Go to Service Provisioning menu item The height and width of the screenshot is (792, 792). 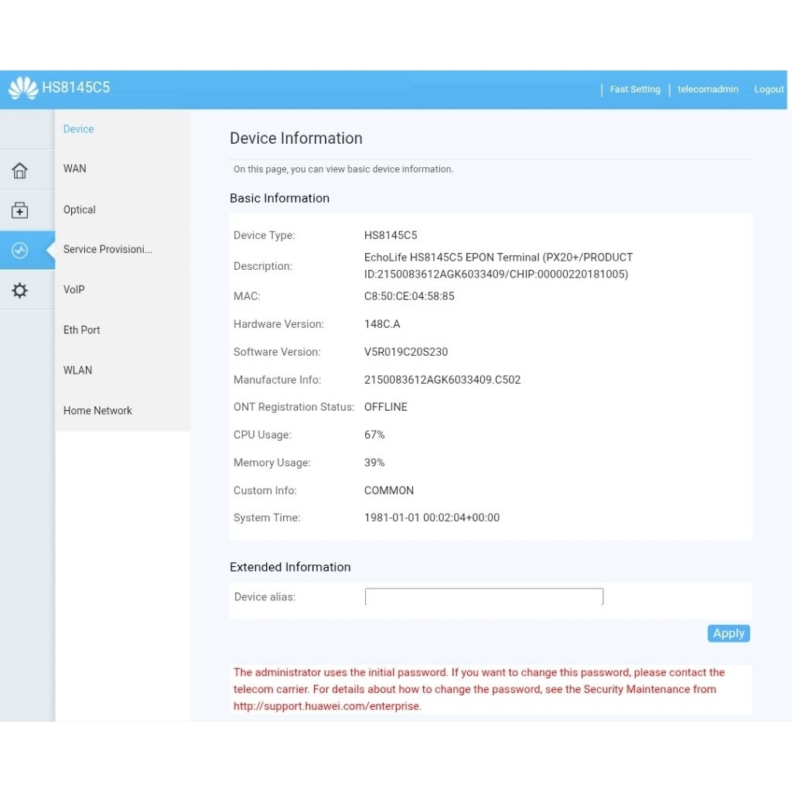pyautogui.click(x=108, y=249)
